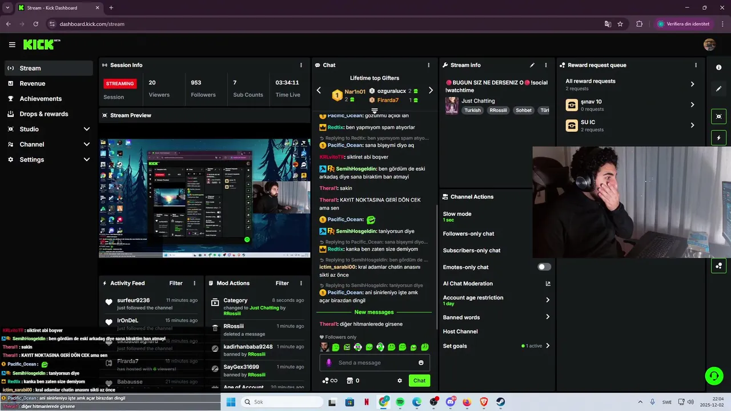Click the capture frame icon in right toolbar
This screenshot has height=411, width=731.
(718, 116)
